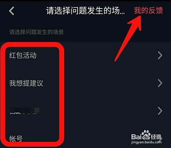Open 我的反馈 in the top right

(148, 11)
